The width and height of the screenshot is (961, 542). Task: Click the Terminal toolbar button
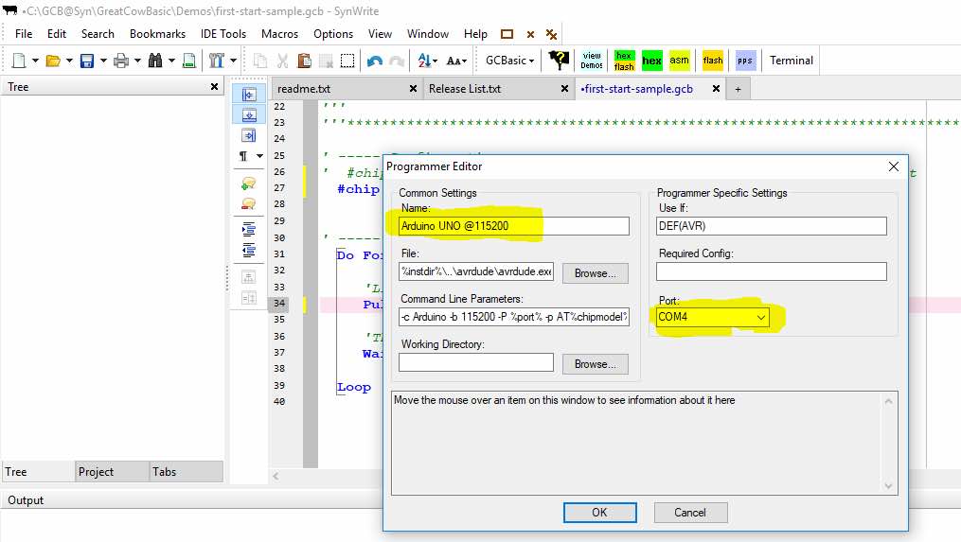(x=792, y=60)
